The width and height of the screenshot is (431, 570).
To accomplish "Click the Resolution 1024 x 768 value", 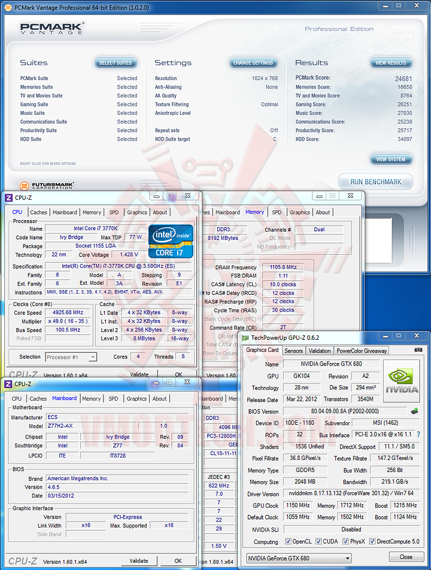I will [x=265, y=78].
